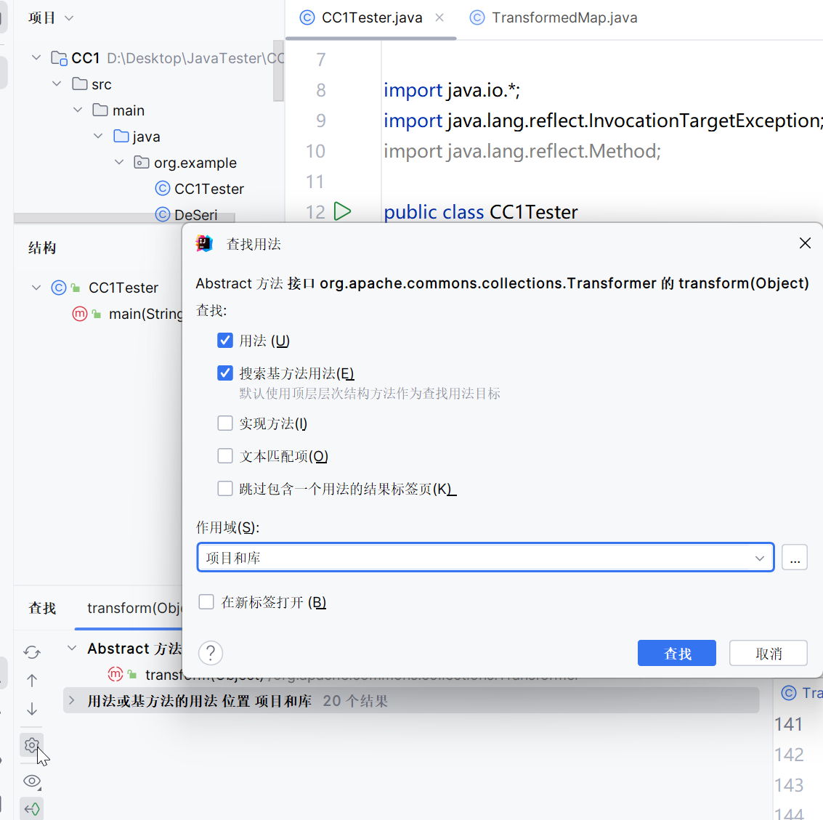Open Find panel settings gear icon

click(x=31, y=745)
